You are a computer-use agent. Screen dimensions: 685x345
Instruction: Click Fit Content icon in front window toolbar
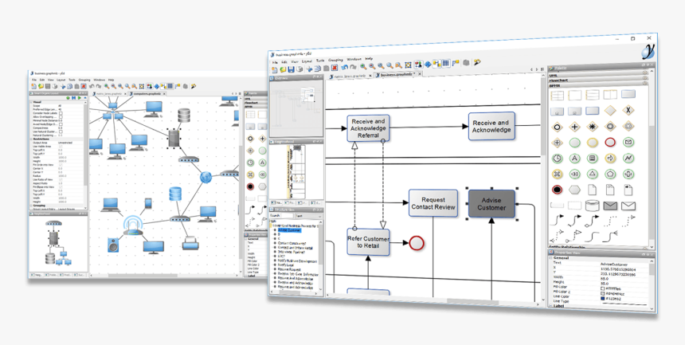click(408, 65)
